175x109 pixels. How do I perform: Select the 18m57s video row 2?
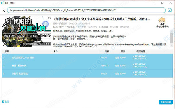87,66
